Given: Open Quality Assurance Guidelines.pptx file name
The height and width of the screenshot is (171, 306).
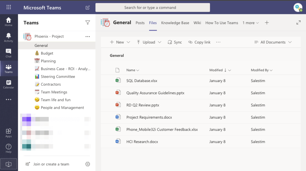Looking at the screenshot, I should [x=155, y=93].
